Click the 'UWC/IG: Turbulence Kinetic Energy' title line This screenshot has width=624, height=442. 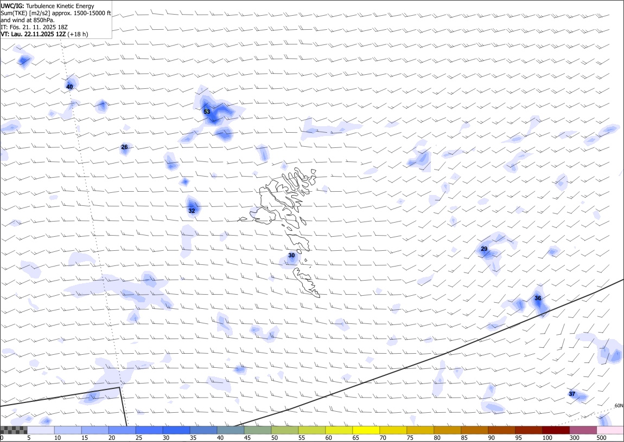48,6
